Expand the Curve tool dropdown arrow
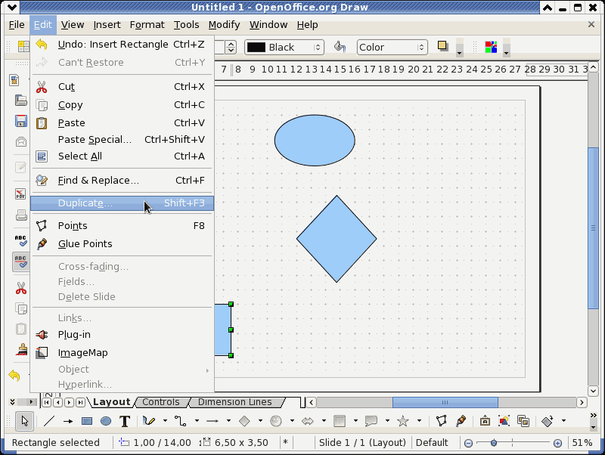The image size is (605, 455). click(165, 421)
